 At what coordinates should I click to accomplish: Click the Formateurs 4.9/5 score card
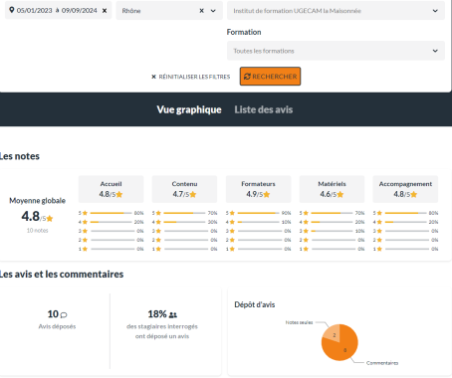[258, 189]
